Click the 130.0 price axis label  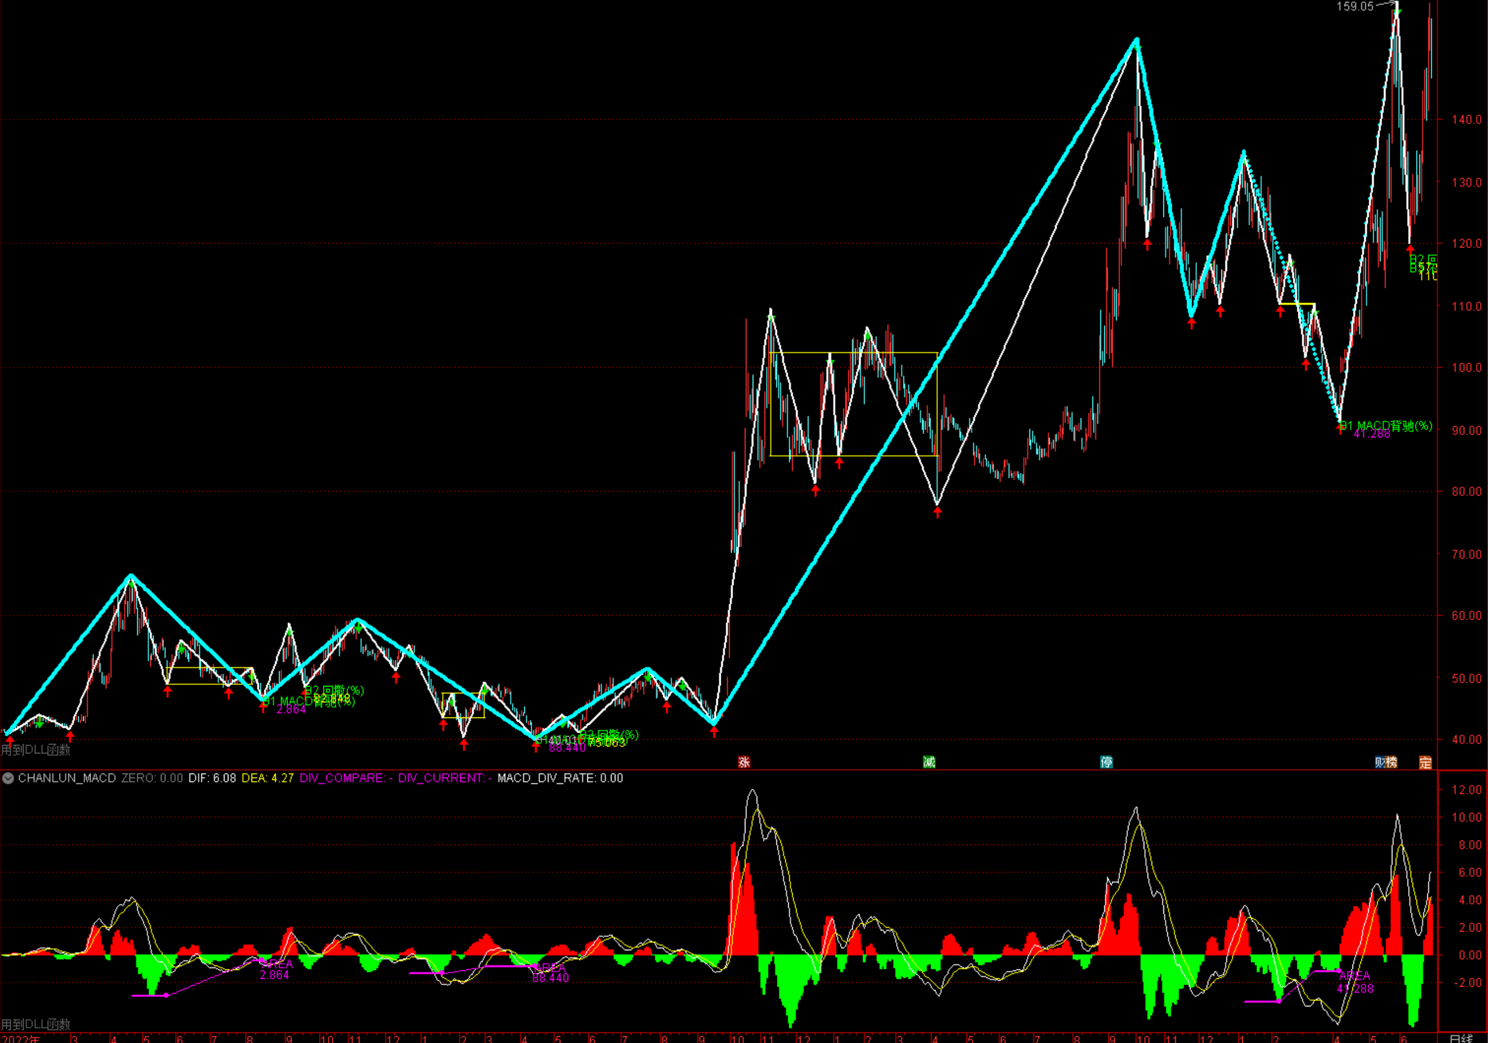pyautogui.click(x=1467, y=182)
